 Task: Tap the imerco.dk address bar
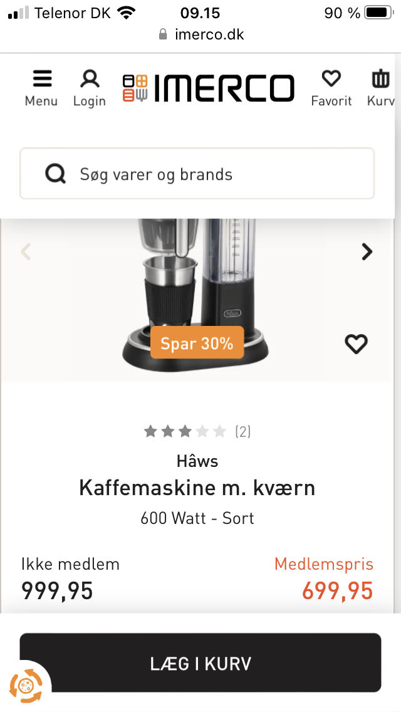pos(200,34)
